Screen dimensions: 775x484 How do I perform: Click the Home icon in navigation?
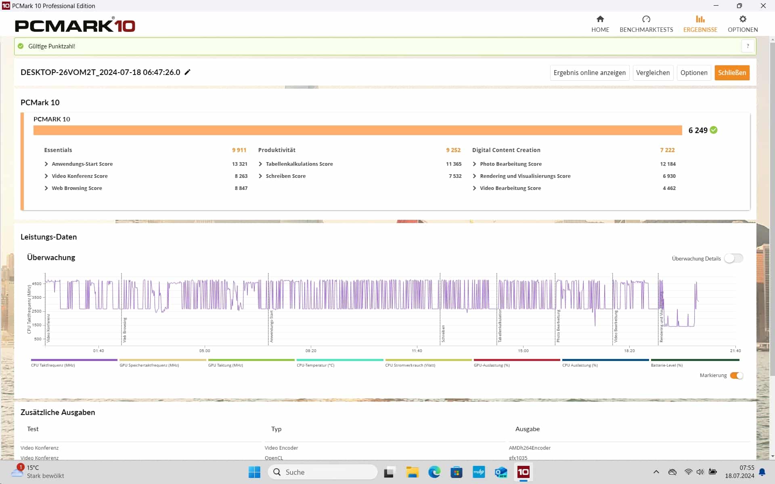click(600, 19)
